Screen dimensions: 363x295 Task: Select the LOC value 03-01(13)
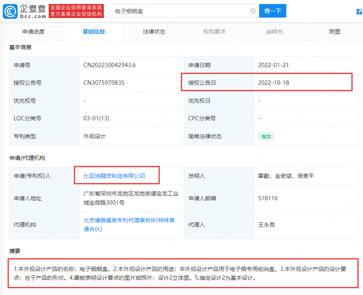[x=96, y=118]
